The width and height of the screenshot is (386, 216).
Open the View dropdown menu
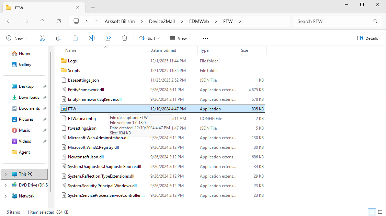pos(180,38)
